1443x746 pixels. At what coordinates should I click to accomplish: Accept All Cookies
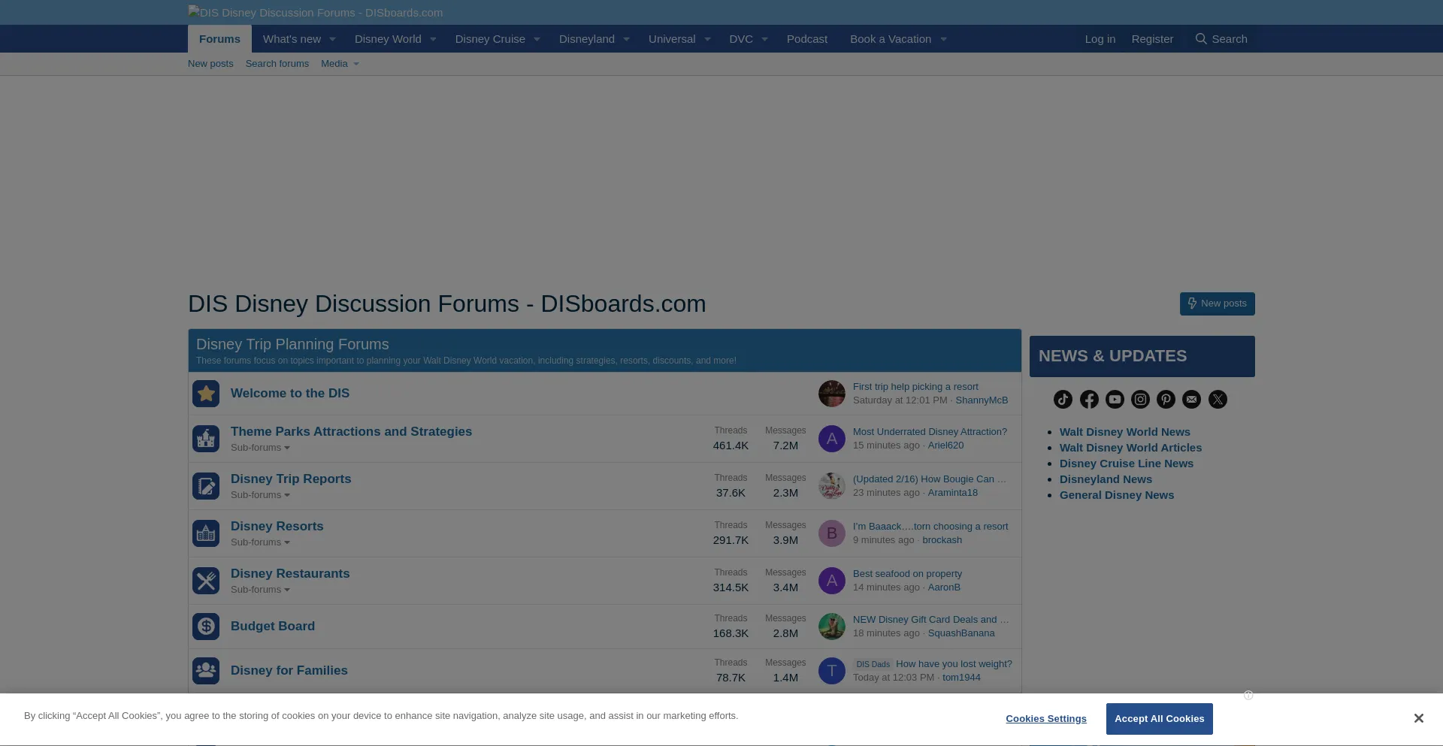pyautogui.click(x=1159, y=719)
